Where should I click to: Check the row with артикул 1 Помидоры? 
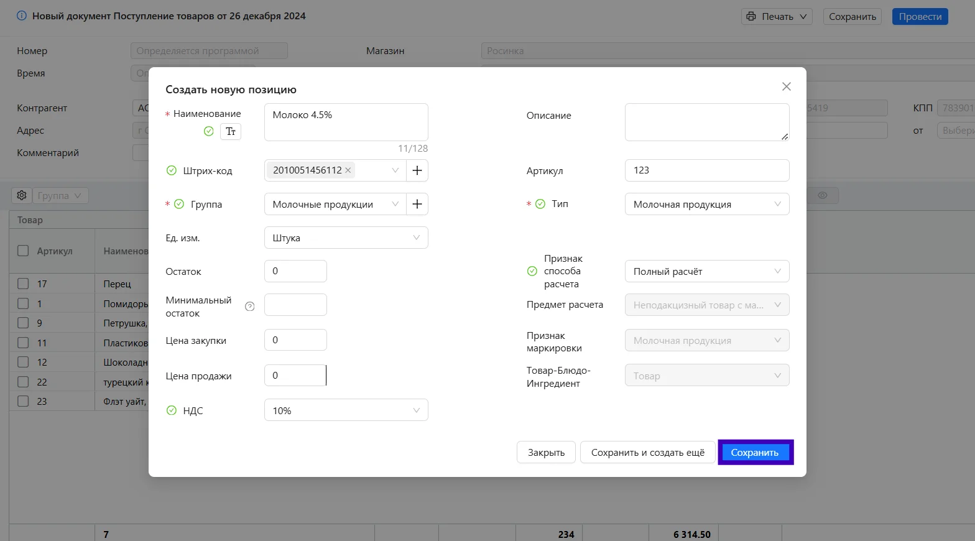pos(23,303)
